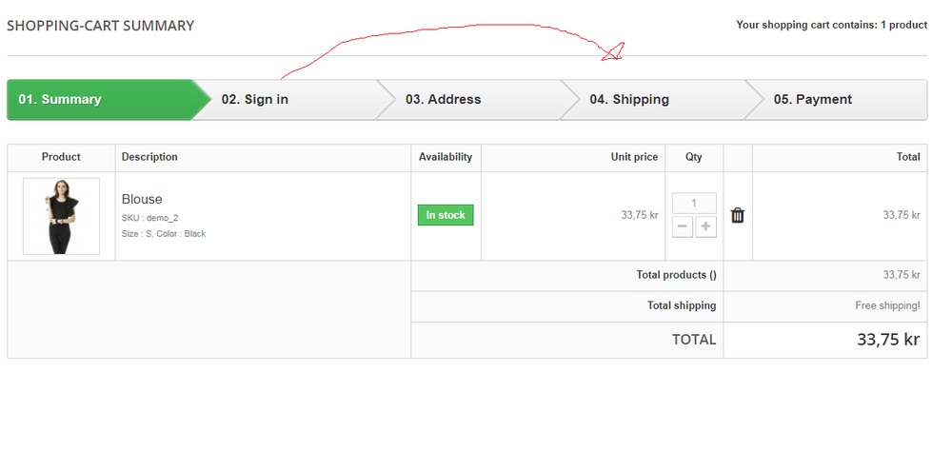Click the SKU : demo_2 text
The width and height of the screenshot is (952, 471).
[x=149, y=218]
